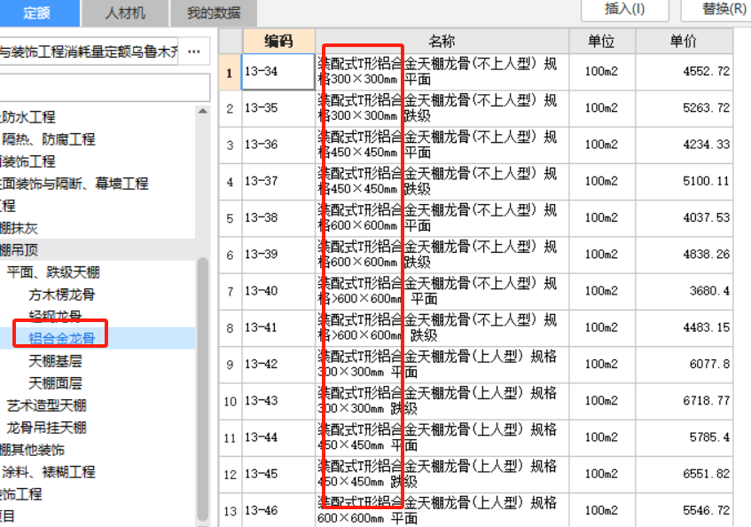Click price value 5785.4

click(709, 437)
